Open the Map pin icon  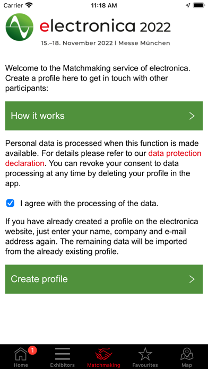point(187,354)
